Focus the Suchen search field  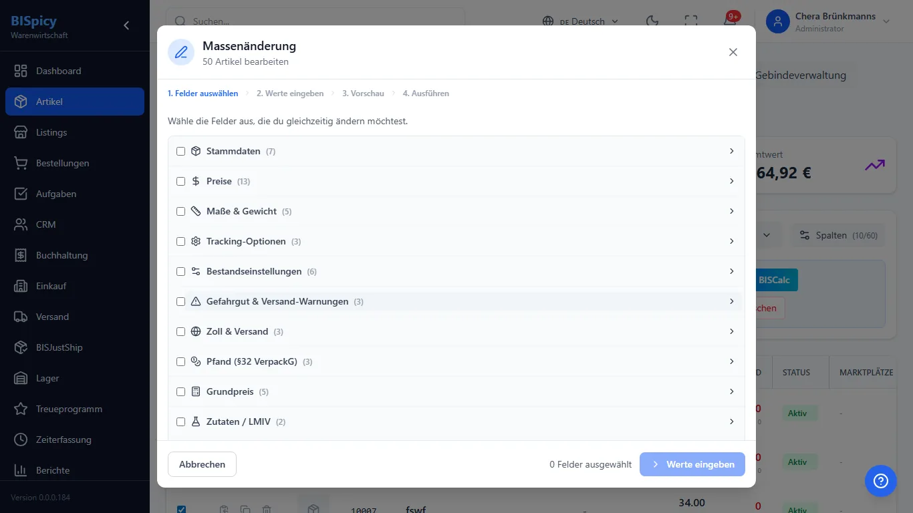point(315,21)
